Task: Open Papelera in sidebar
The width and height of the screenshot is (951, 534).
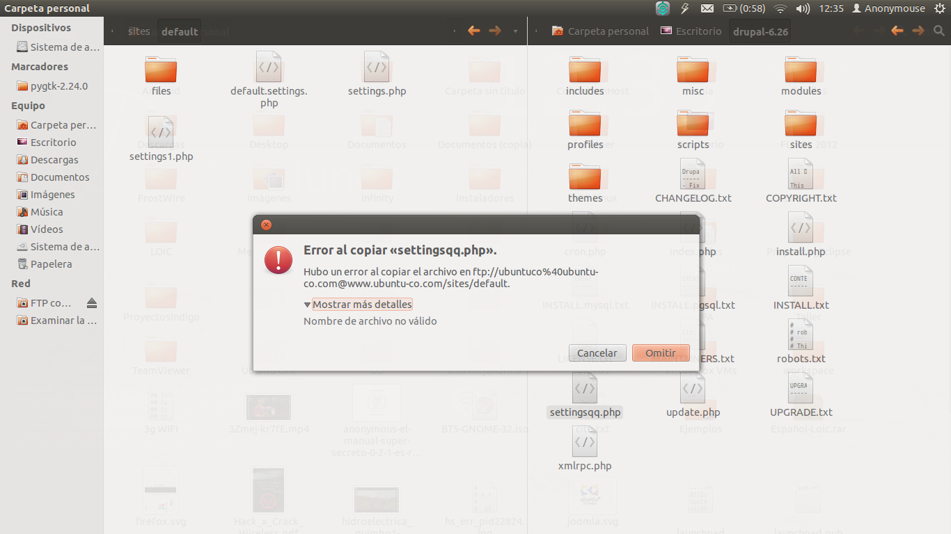Action: click(44, 264)
